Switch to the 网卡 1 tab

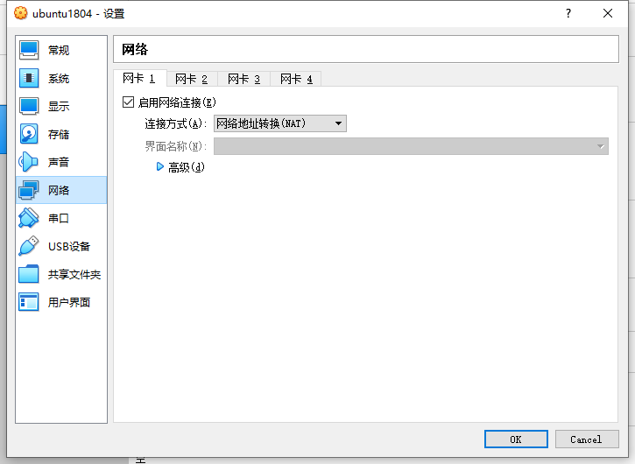(x=139, y=78)
